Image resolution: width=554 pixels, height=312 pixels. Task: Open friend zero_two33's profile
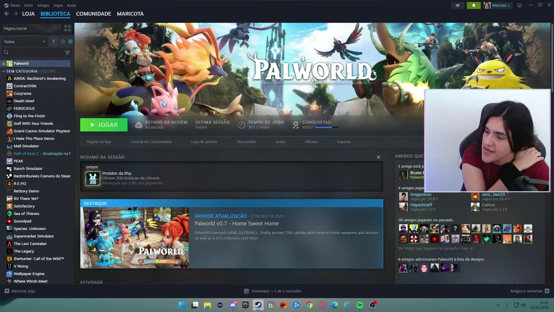coord(493,195)
